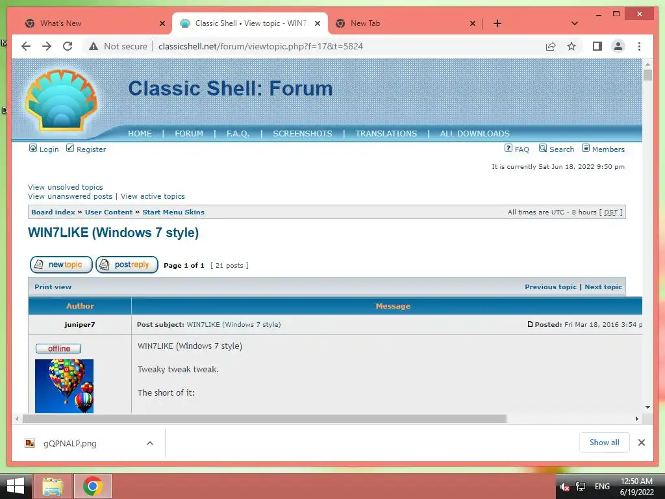Go to User Content breadcrumb
The width and height of the screenshot is (665, 499).
point(108,212)
